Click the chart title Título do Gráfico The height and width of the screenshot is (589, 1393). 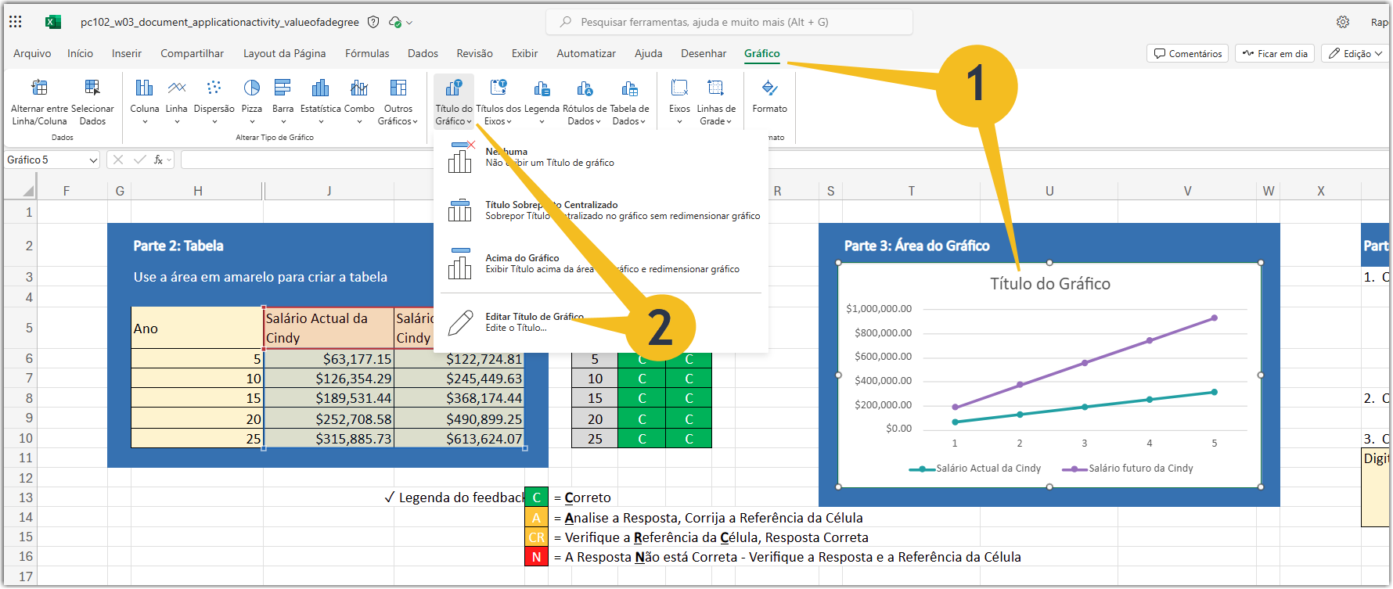[1049, 284]
